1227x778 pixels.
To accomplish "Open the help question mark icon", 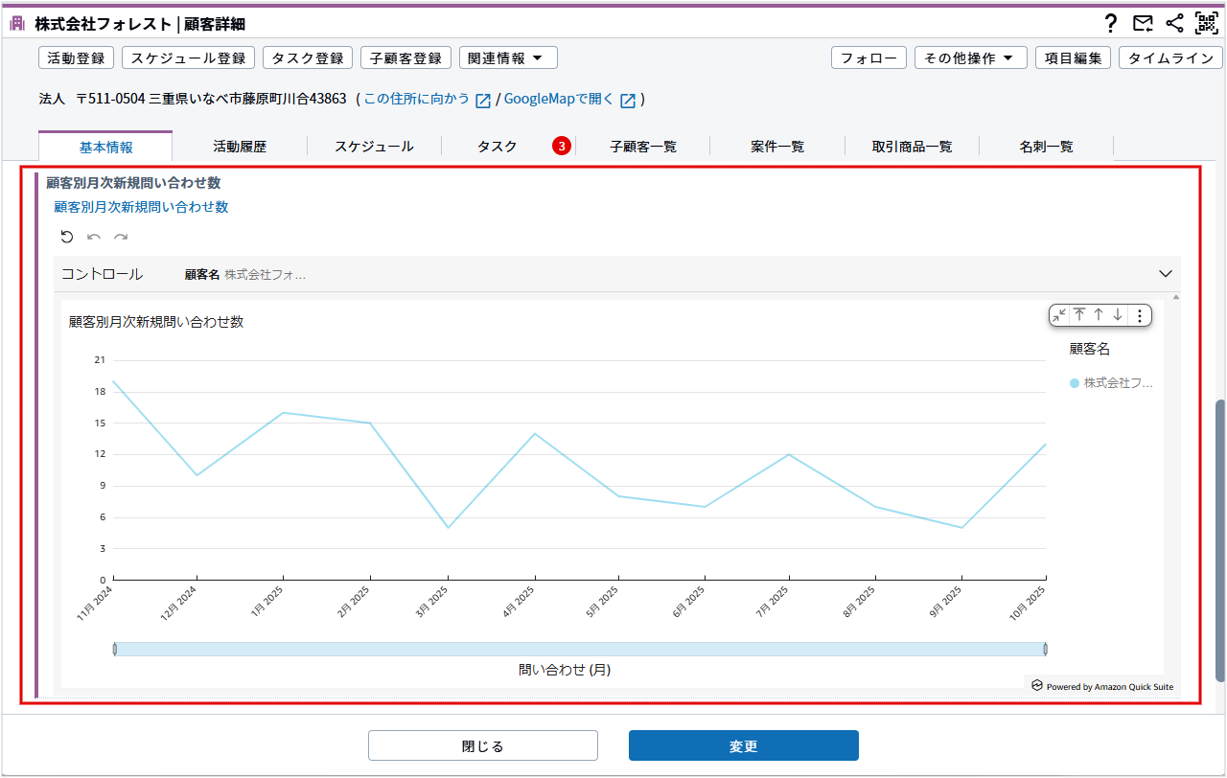I will (x=1111, y=23).
